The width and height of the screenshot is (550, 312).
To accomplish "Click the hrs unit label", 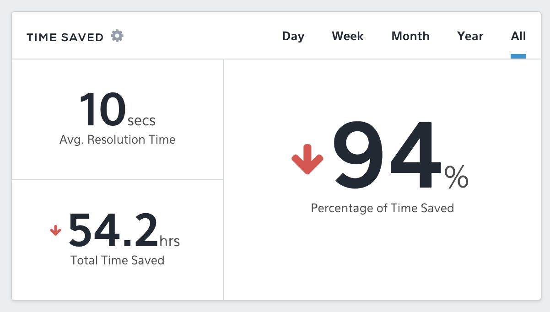I will point(170,241).
